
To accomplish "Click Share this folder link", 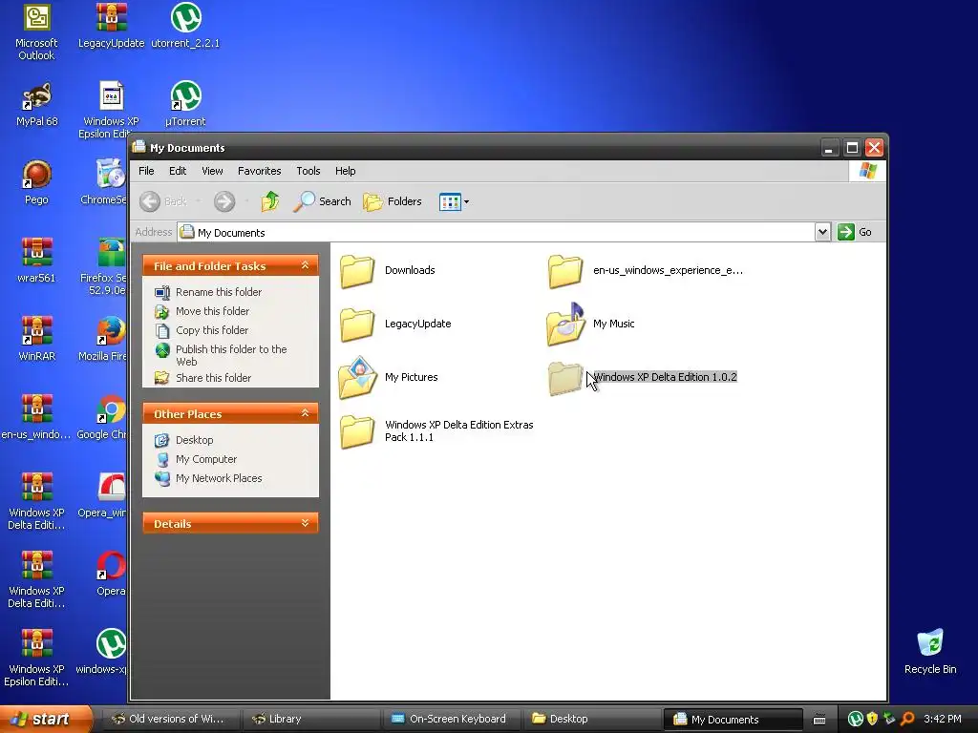I will 213,378.
